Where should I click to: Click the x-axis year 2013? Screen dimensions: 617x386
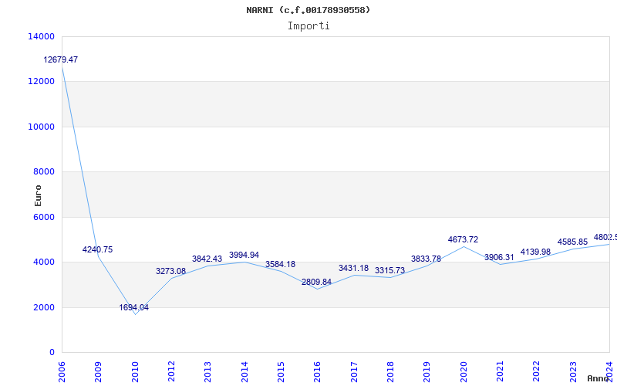point(207,372)
